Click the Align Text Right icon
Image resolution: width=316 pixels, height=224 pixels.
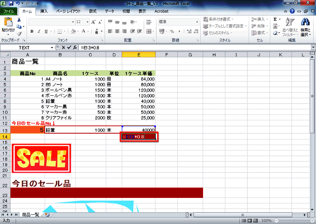(x=125, y=31)
